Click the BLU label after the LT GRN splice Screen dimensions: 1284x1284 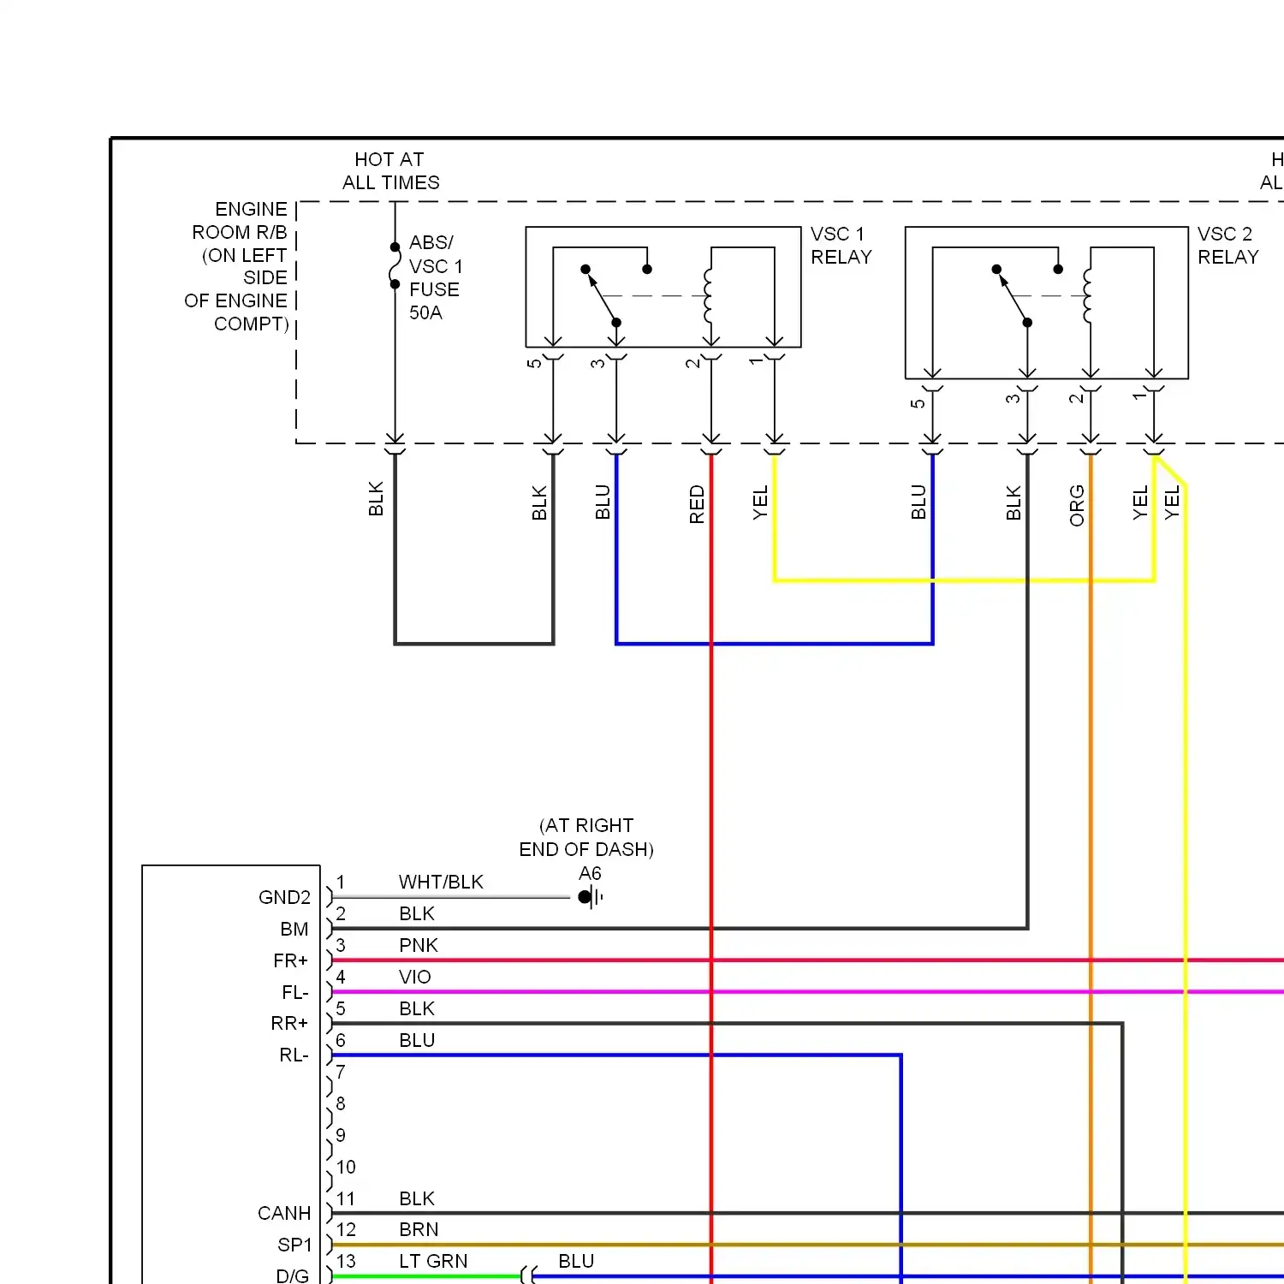click(576, 1261)
